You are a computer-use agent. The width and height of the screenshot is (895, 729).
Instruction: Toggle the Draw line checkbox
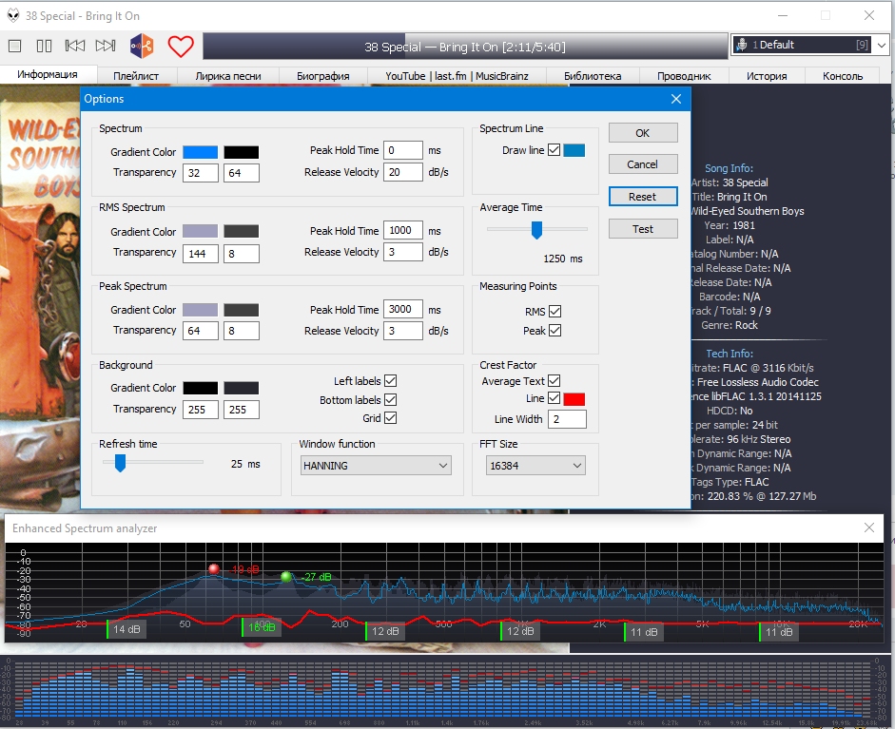[x=555, y=150]
